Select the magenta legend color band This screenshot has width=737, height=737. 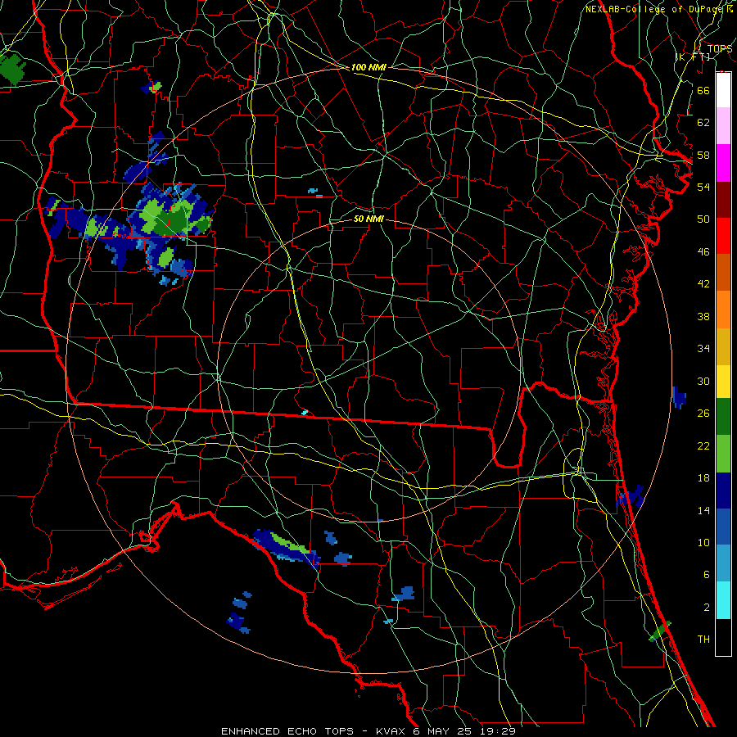(x=723, y=163)
